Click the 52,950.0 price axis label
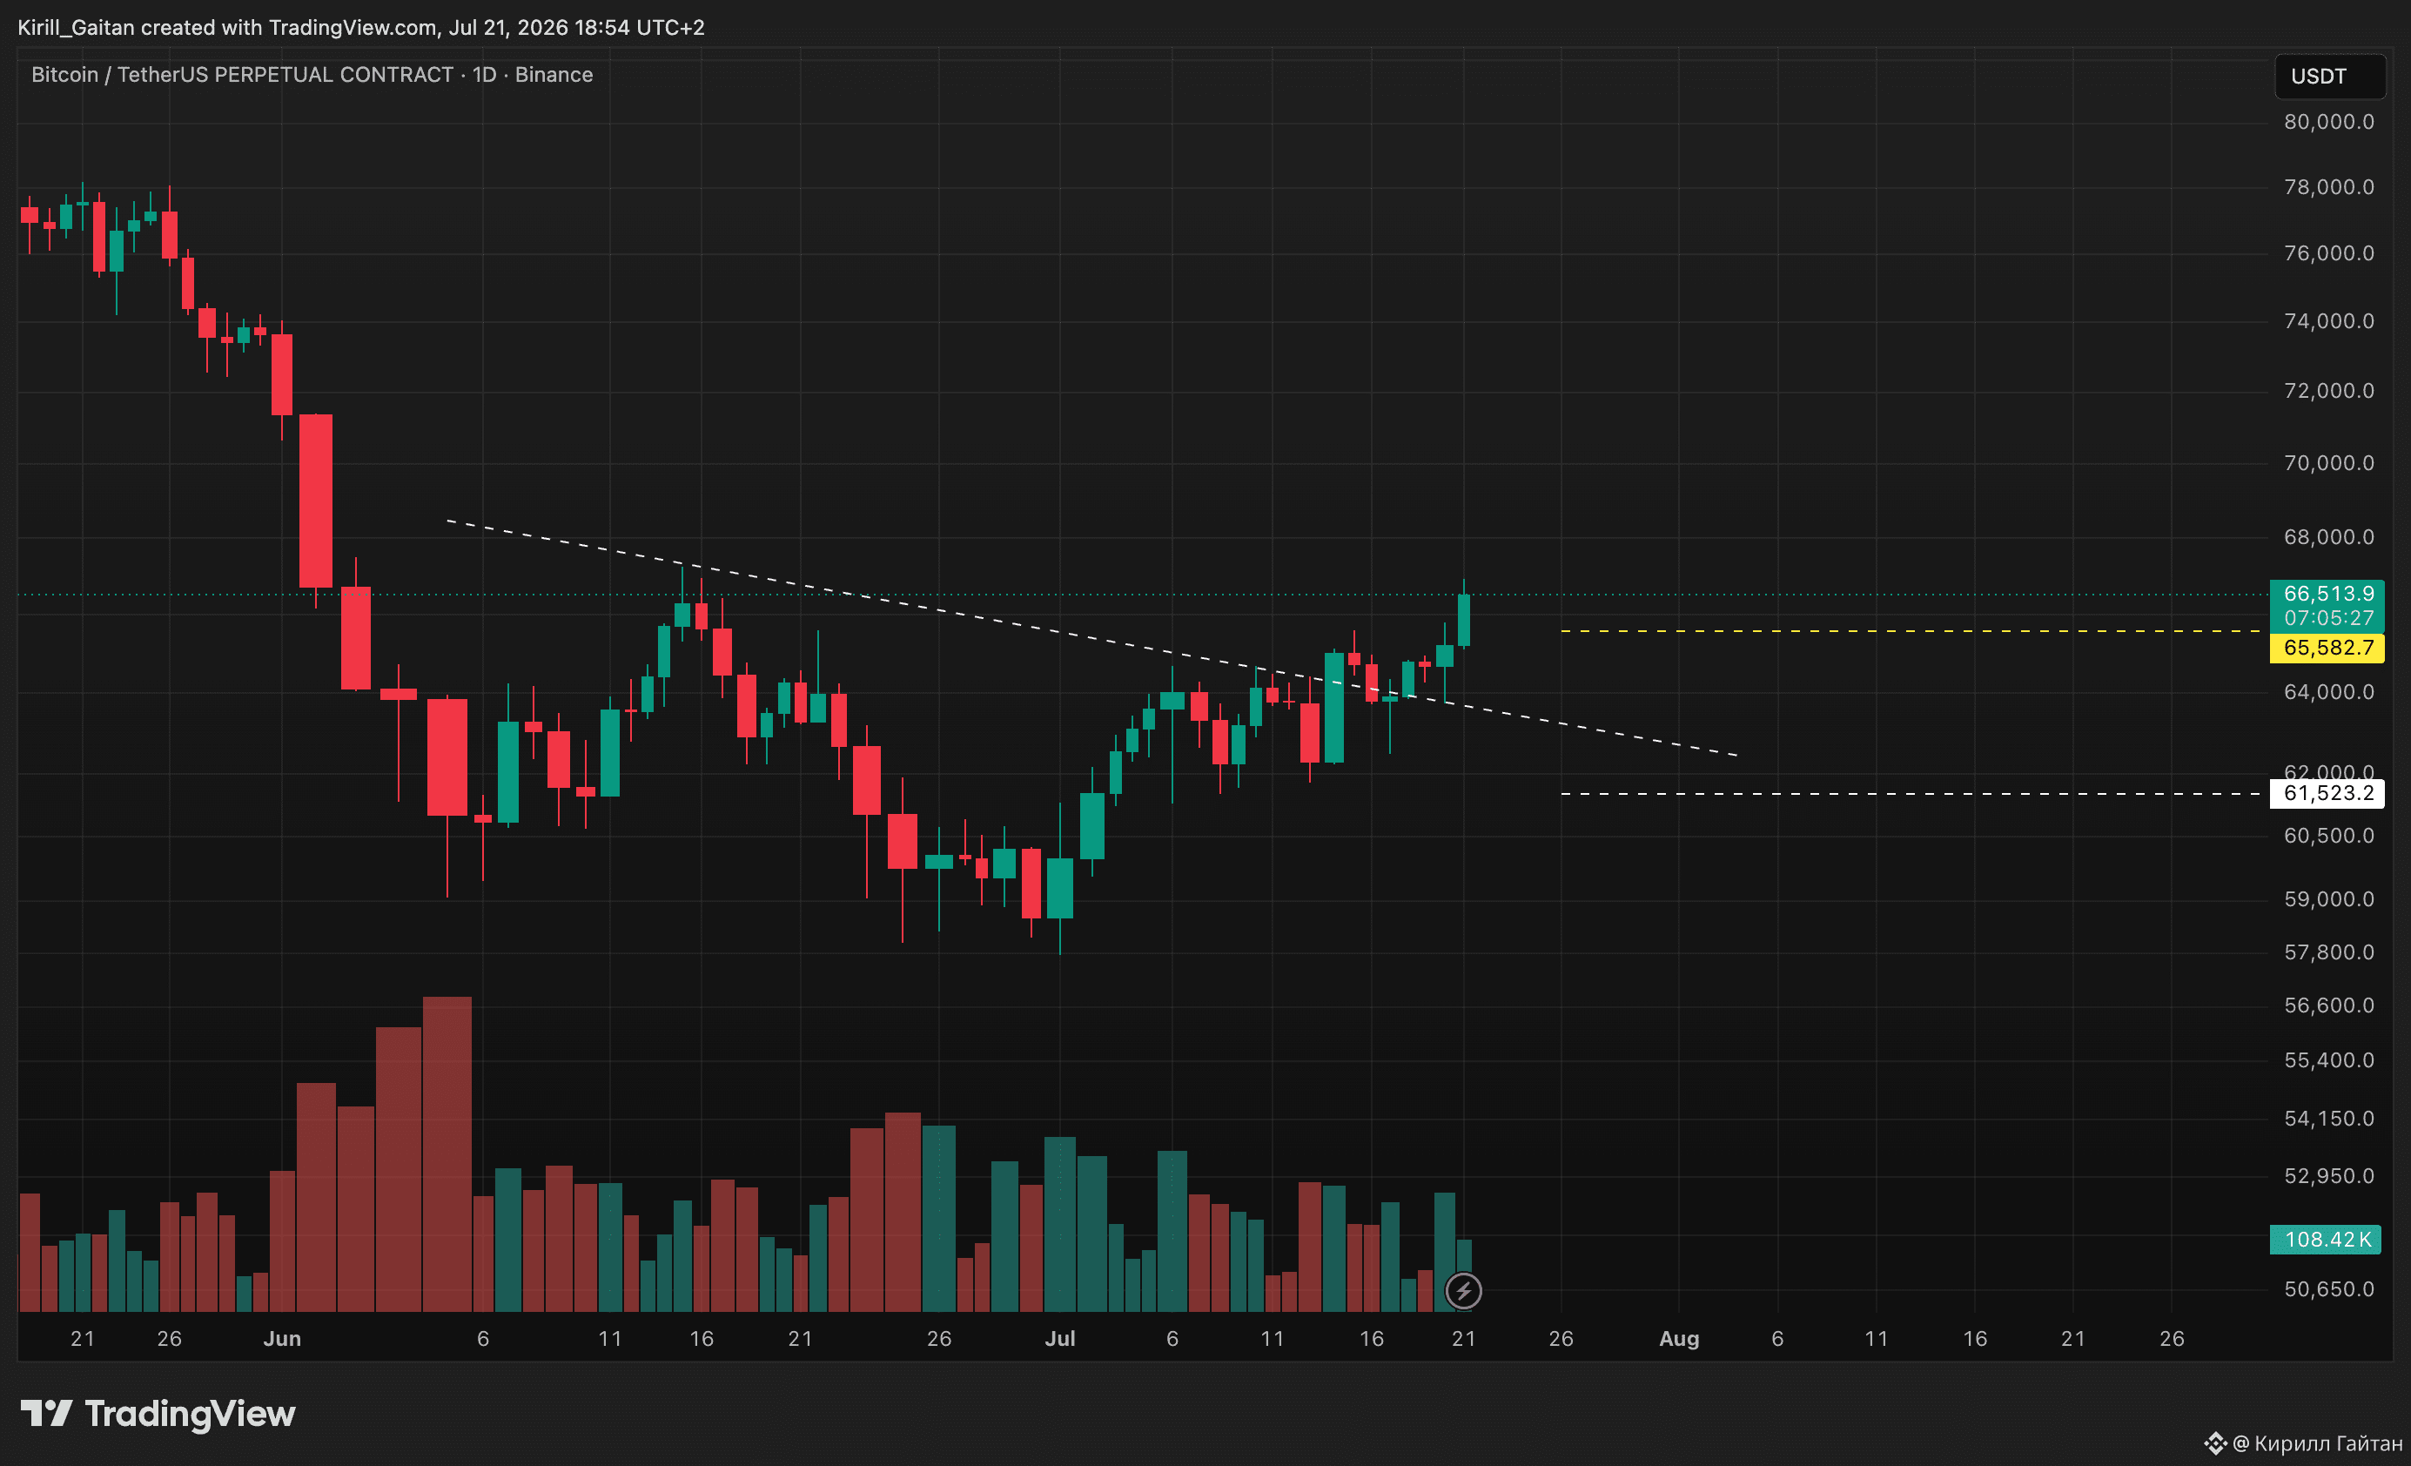The height and width of the screenshot is (1466, 2411). point(2329,1175)
